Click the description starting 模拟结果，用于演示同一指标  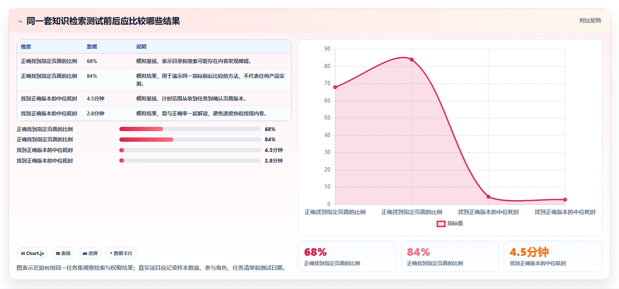(210, 80)
